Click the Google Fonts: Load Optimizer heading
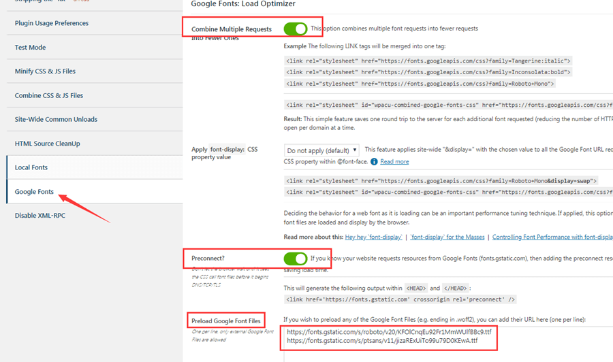This screenshot has width=613, height=362. tap(242, 4)
